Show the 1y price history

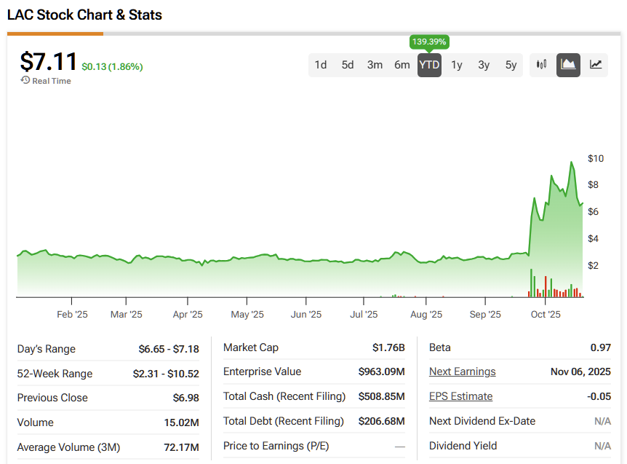[x=457, y=65]
